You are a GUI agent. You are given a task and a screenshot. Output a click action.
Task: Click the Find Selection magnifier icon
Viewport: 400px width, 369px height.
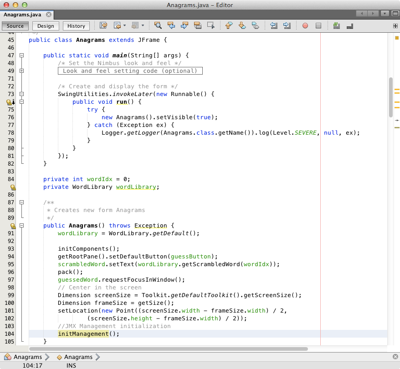pyautogui.click(x=158, y=26)
